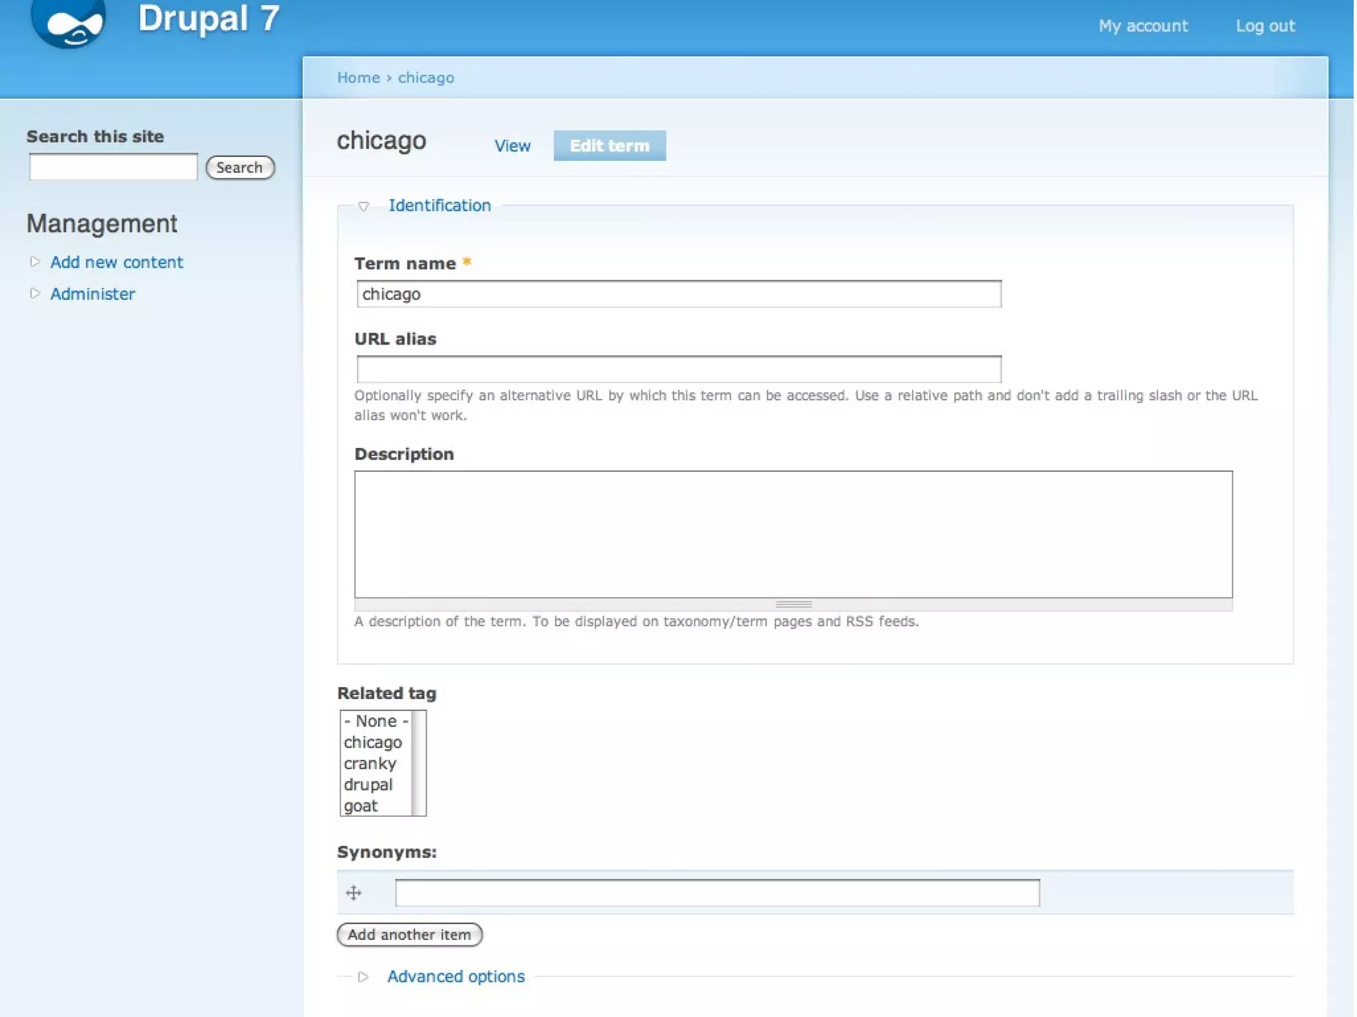The width and height of the screenshot is (1357, 1017).
Task: Select 'cranky' in Related tag list
Action: pyautogui.click(x=370, y=763)
